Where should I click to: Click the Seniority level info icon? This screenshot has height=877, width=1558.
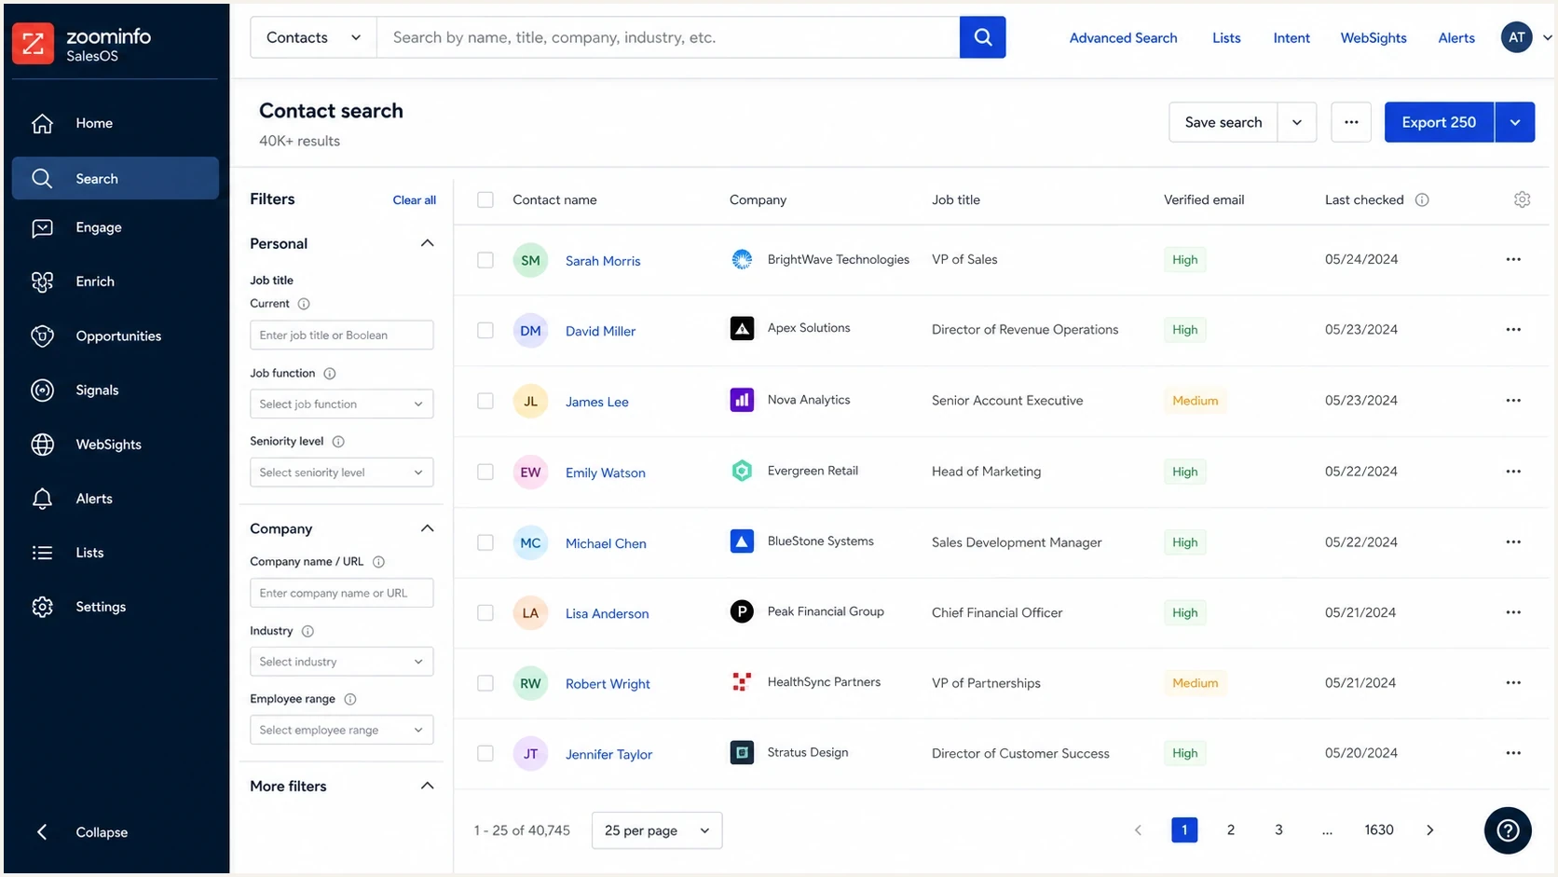pyautogui.click(x=338, y=441)
